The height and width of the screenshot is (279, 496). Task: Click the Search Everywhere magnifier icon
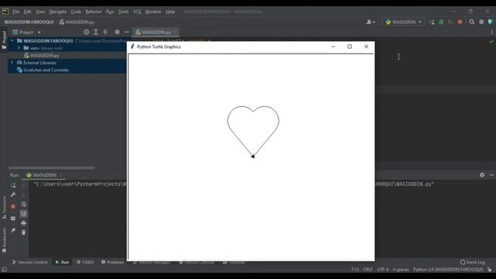pos(472,22)
